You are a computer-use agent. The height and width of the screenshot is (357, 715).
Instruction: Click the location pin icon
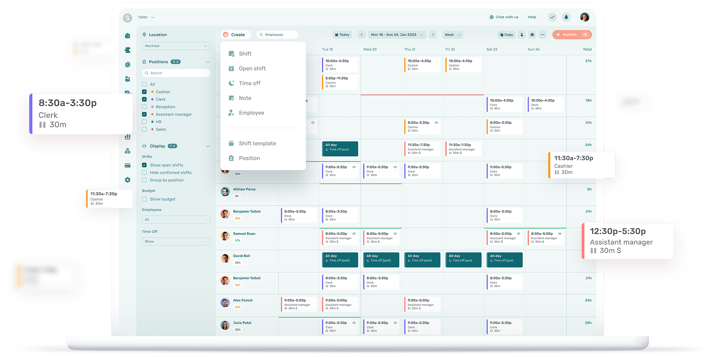(x=144, y=34)
